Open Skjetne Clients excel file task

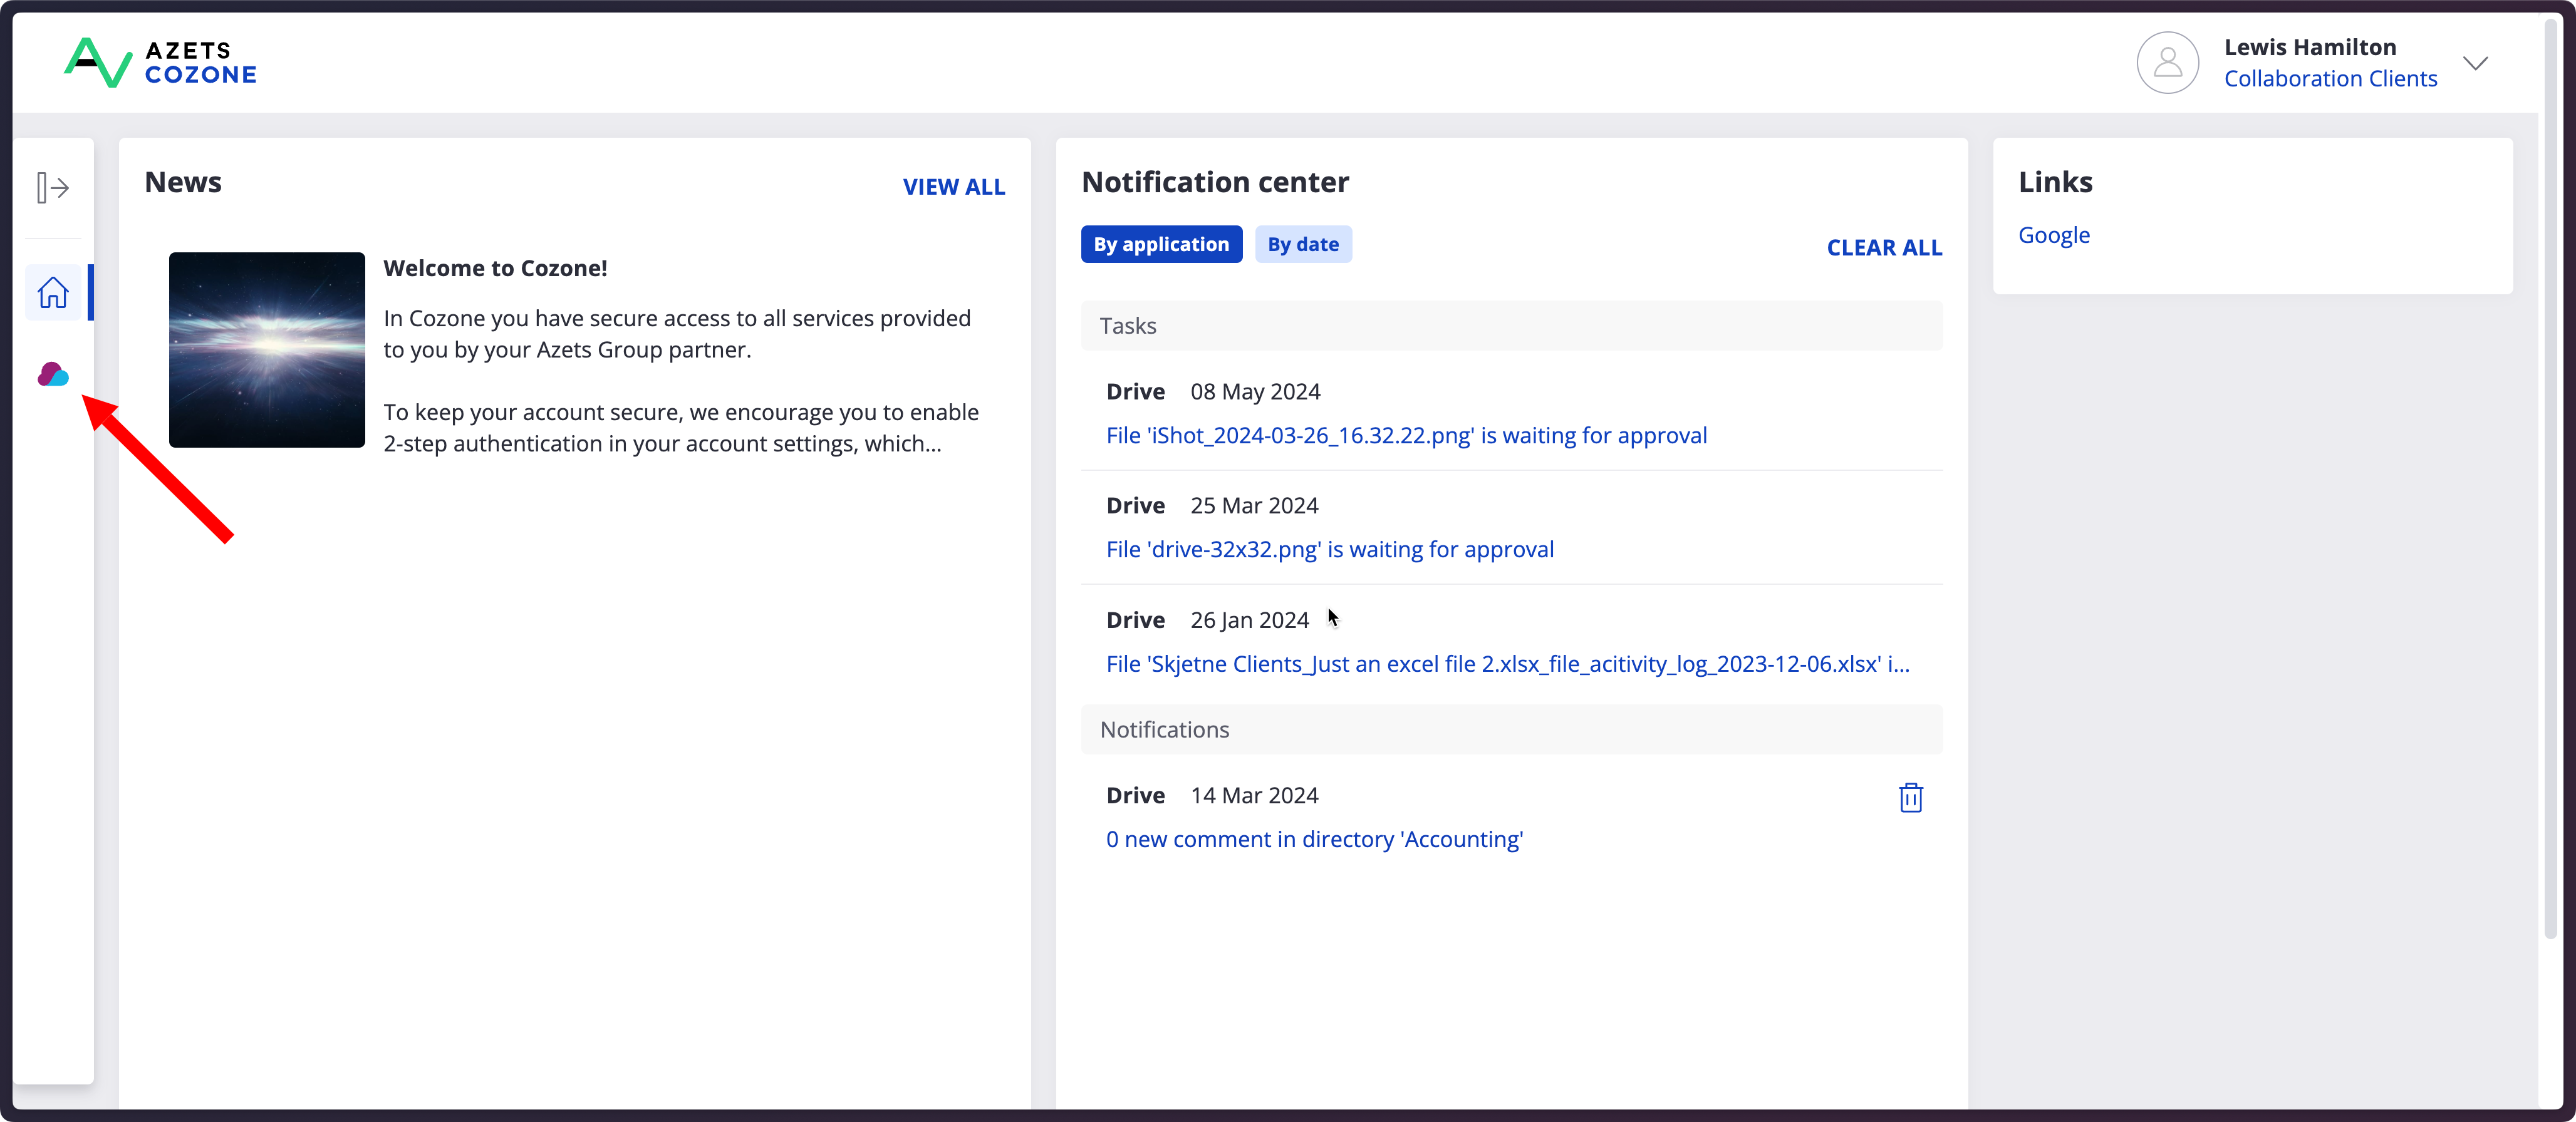[1507, 664]
